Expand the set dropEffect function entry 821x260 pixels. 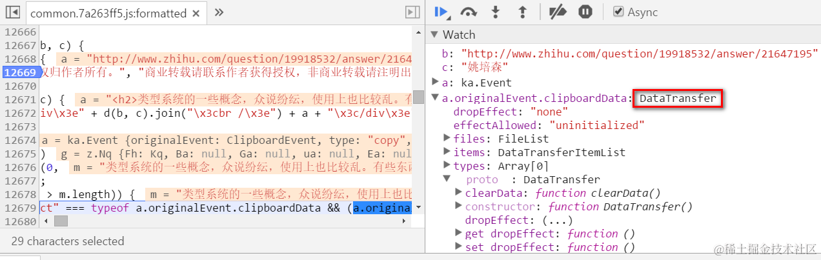[x=459, y=247]
